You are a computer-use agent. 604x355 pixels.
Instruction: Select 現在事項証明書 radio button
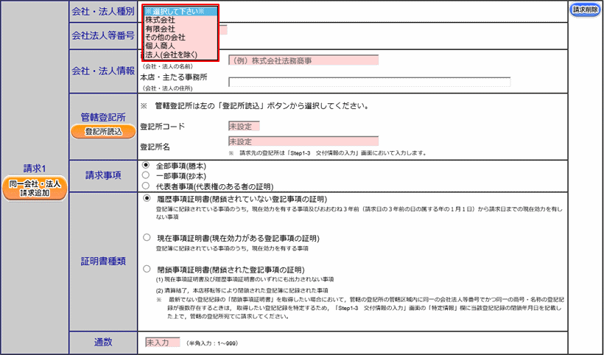(x=147, y=238)
